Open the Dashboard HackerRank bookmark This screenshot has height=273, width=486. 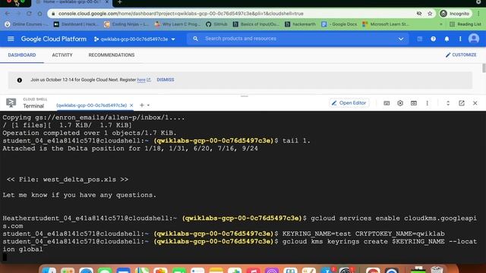[76, 24]
